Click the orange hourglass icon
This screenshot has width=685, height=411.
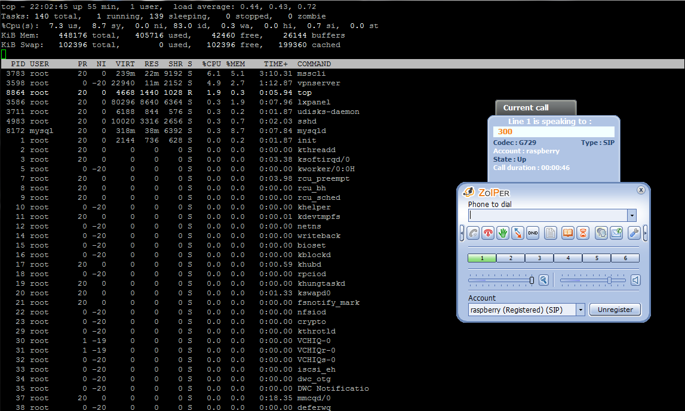point(583,233)
